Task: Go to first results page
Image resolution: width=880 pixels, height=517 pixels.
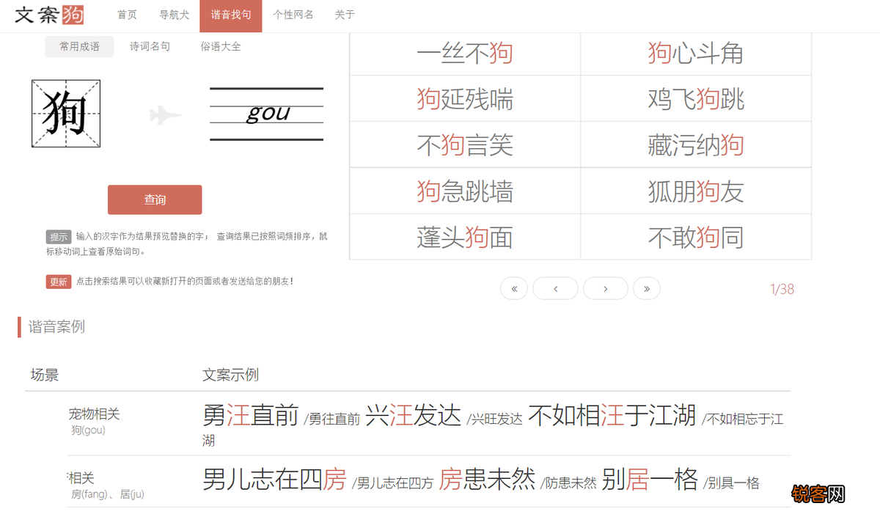Action: tap(514, 288)
